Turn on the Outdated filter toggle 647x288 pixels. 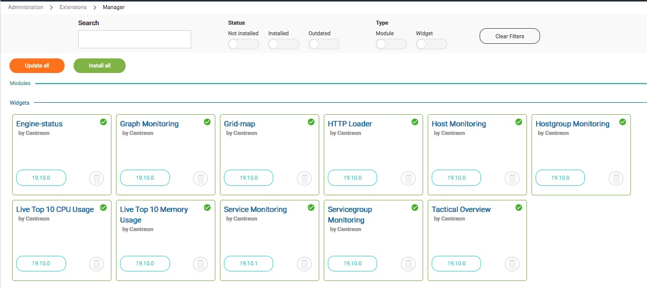(x=324, y=44)
